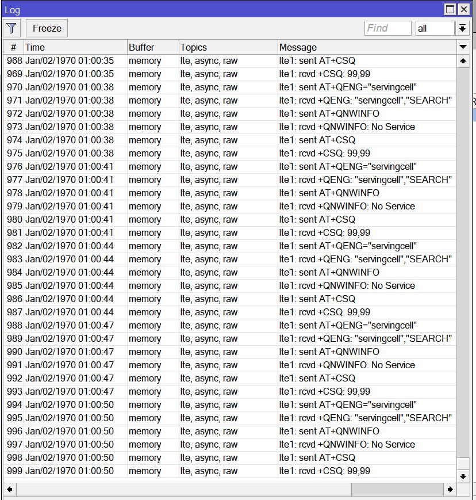Click row 983 topics 'lte, async, raw'

tap(209, 259)
